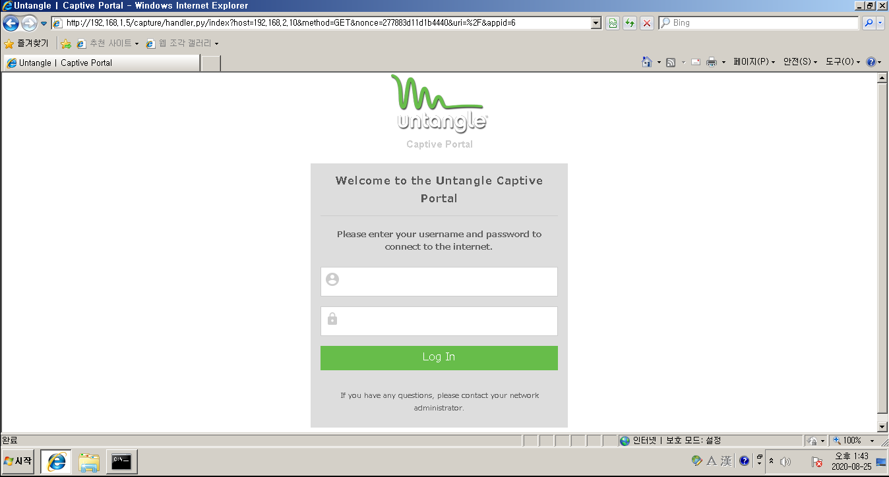Image resolution: width=889 pixels, height=477 pixels.
Task: Open 웹 조각 갤러리 web slice link
Action: click(x=182, y=43)
